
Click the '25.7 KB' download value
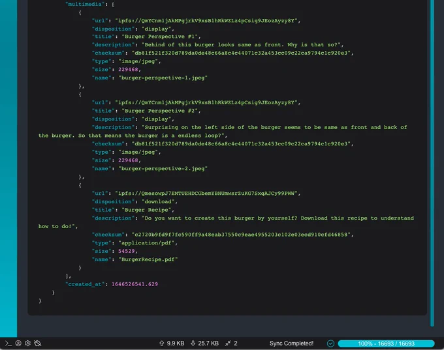point(208,343)
